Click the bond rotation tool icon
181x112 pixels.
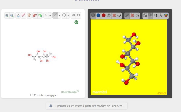pos(137,15)
